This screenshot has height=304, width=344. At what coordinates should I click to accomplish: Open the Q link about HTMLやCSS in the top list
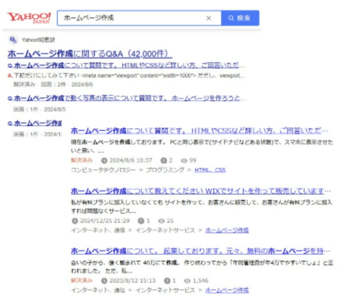pyautogui.click(x=126, y=65)
